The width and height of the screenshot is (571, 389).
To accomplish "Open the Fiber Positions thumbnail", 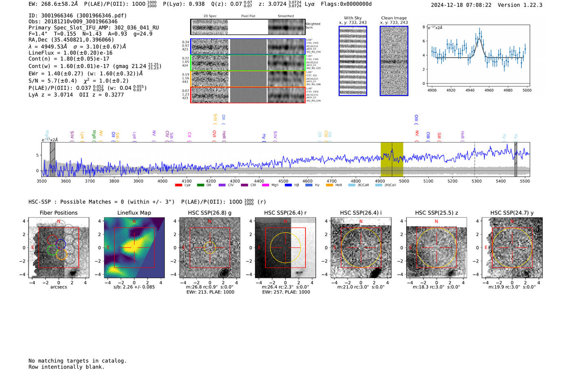I will pyautogui.click(x=59, y=248).
